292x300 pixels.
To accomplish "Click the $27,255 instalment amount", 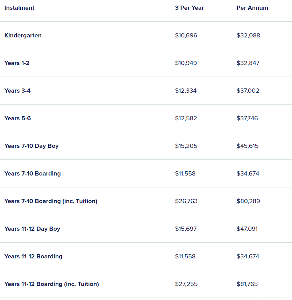I will [186, 284].
